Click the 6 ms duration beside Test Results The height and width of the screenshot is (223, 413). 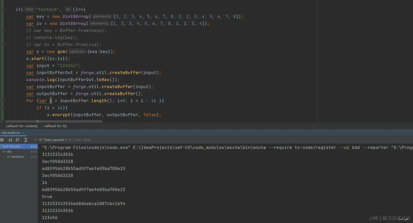click(x=34, y=146)
